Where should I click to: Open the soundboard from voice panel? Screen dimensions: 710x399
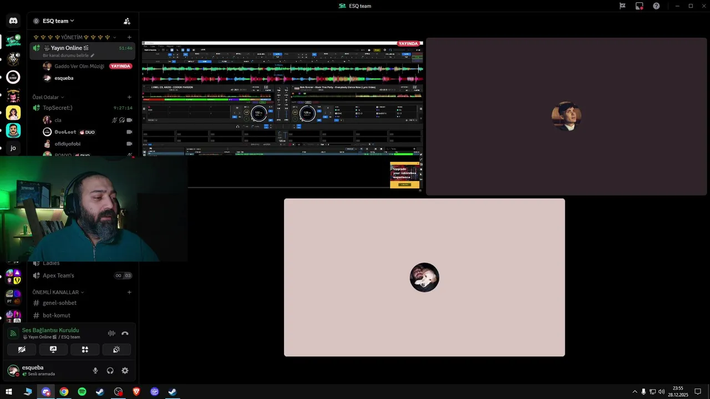point(116,350)
